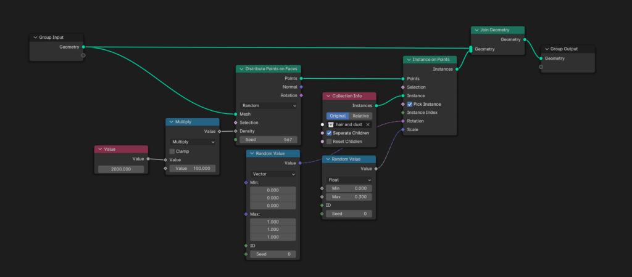The height and width of the screenshot is (277, 632).
Task: Collapse the Collection Info node
Action: 328,96
